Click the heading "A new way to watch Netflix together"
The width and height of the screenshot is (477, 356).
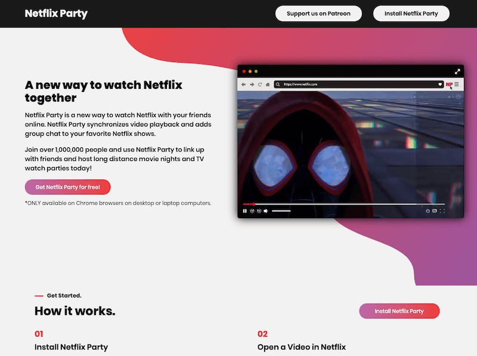(x=103, y=91)
